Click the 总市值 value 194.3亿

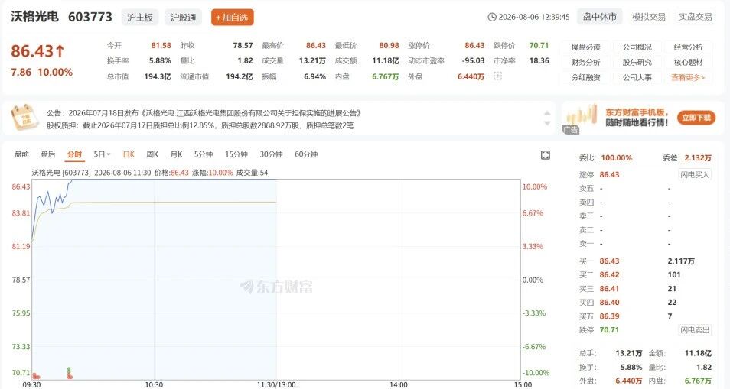(x=158, y=76)
